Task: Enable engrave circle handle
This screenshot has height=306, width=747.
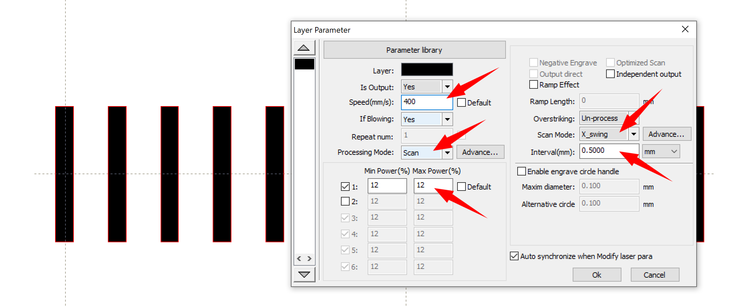Action: (521, 171)
